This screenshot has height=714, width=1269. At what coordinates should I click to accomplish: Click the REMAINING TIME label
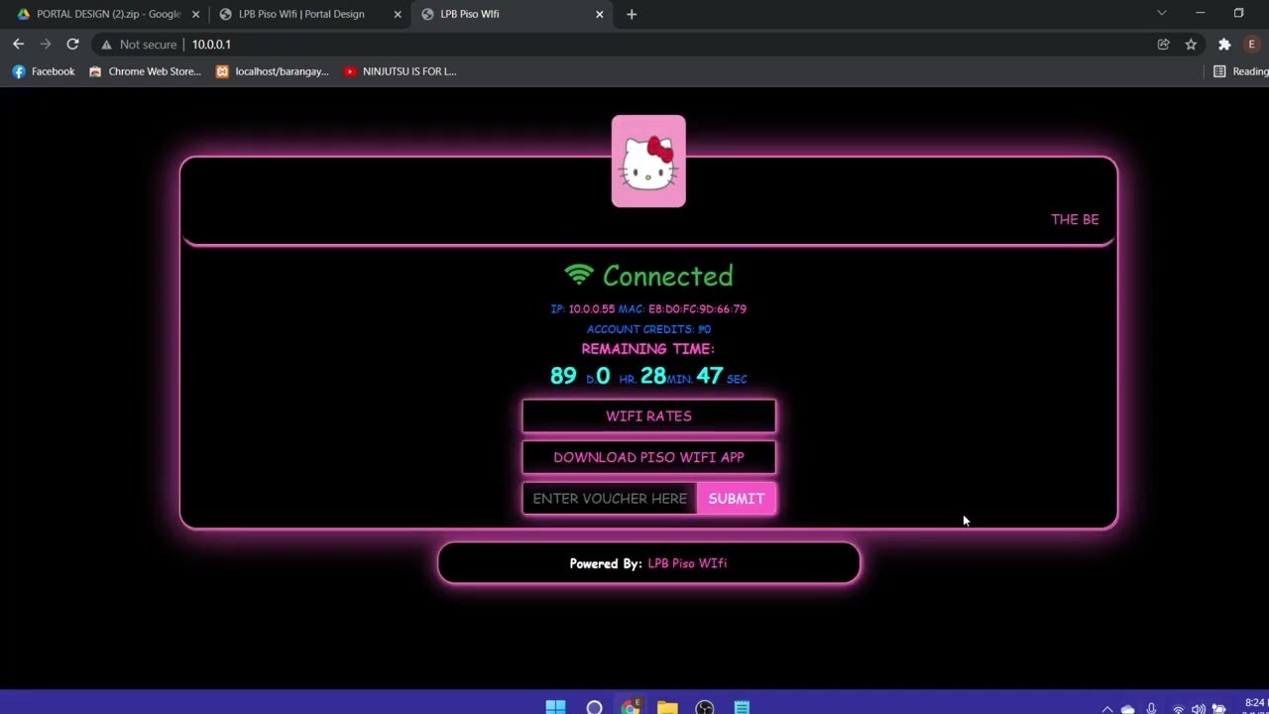[648, 349]
